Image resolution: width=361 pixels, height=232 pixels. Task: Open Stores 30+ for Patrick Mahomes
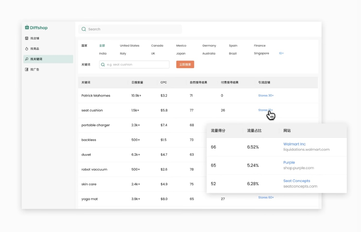click(266, 95)
